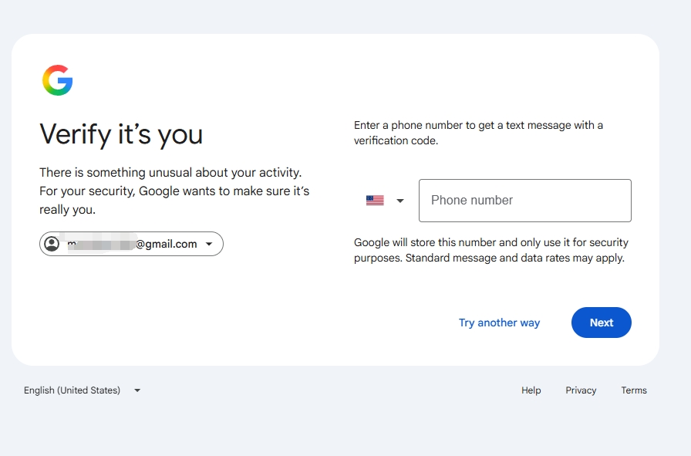Image resolution: width=691 pixels, height=456 pixels.
Task: Click the Verify it's you heading
Action: (x=121, y=134)
